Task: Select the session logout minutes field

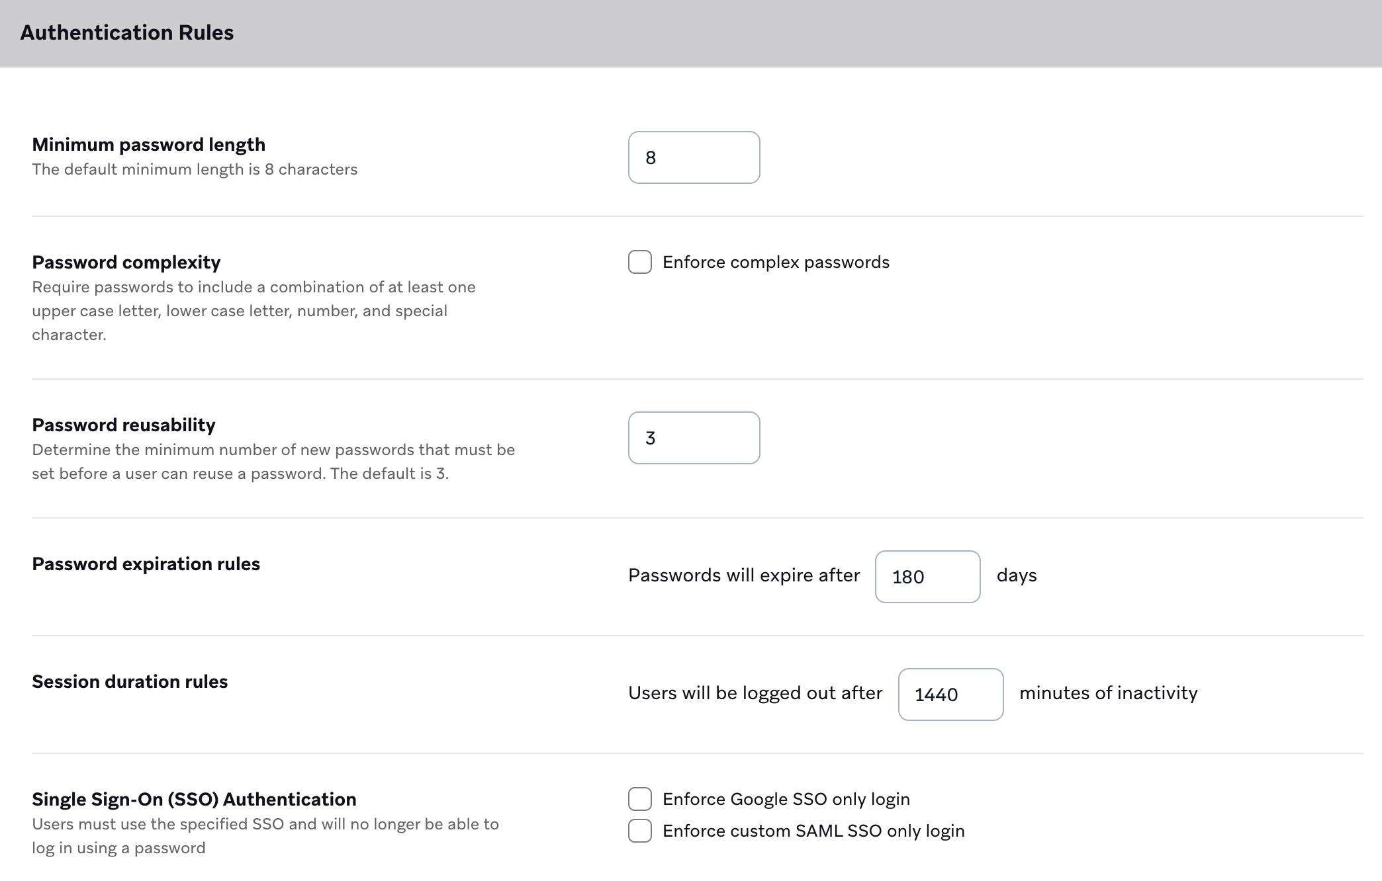Action: click(x=950, y=694)
